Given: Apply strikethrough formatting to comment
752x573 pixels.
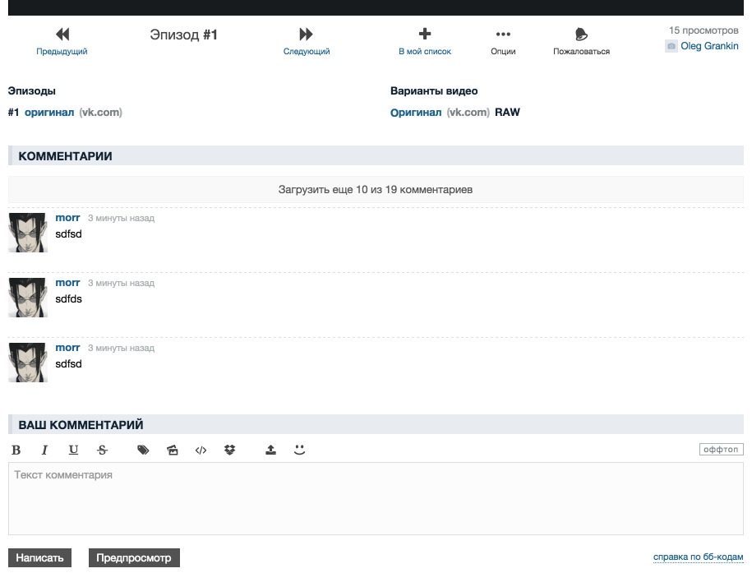Looking at the screenshot, I should coord(102,450).
